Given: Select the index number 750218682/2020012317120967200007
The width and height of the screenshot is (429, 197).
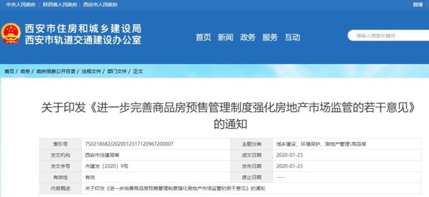Looking at the screenshot, I should (129, 144).
